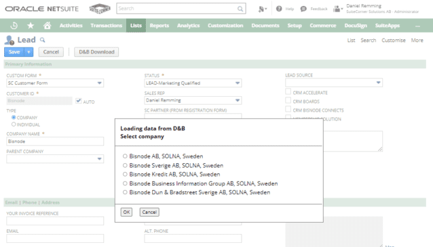433x247 pixels.
Task: Open the Transactions menu
Action: [x=107, y=26]
